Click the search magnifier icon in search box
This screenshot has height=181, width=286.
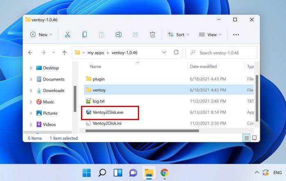[193, 53]
